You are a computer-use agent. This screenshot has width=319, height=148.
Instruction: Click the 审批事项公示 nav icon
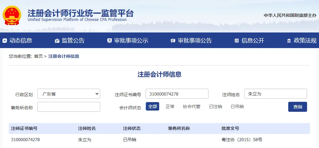click(109, 41)
